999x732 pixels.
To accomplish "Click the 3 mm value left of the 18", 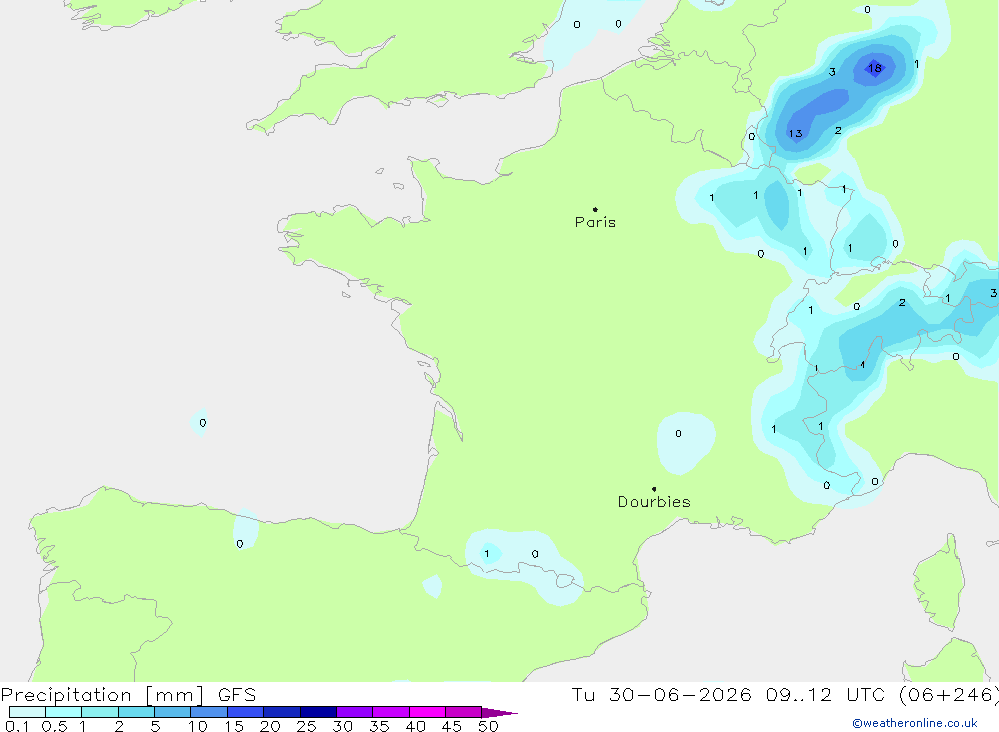I will [x=832, y=71].
